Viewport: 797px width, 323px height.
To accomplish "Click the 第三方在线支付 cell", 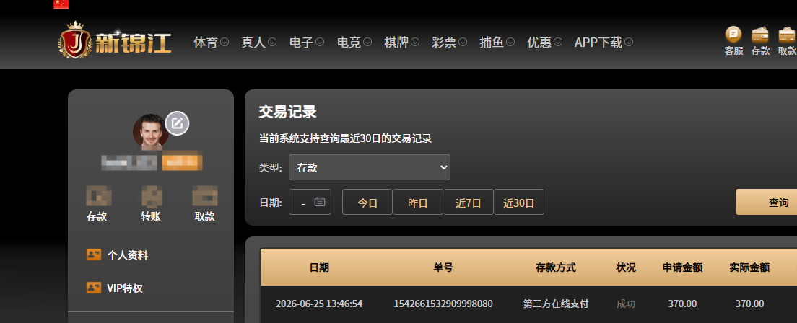I will click(x=556, y=304).
